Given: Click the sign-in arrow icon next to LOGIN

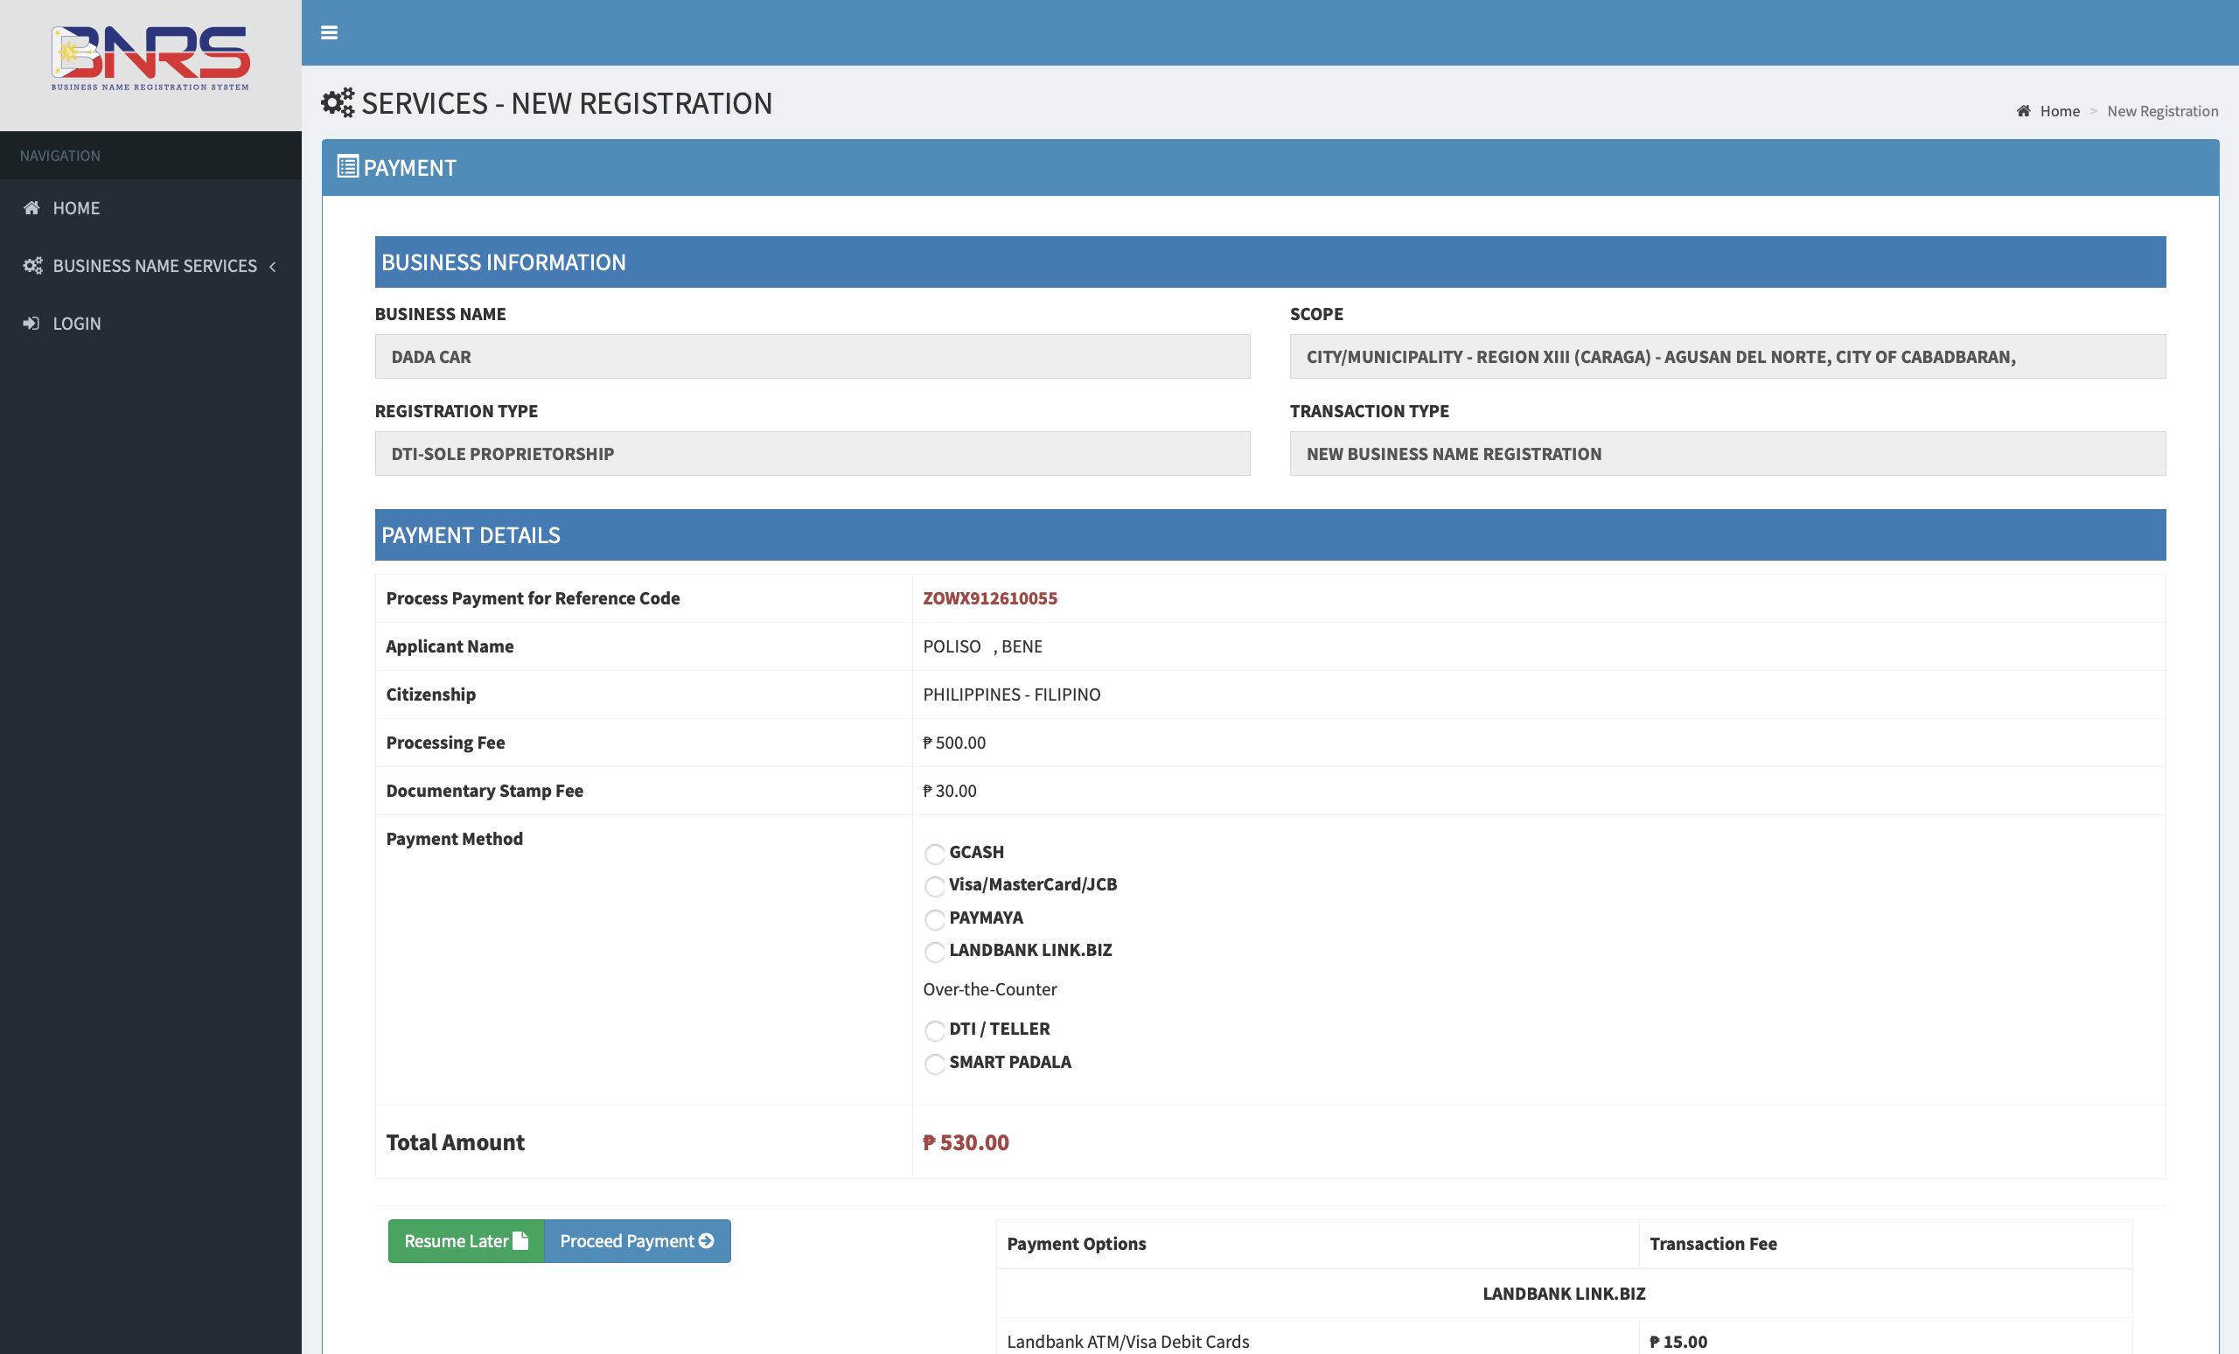Looking at the screenshot, I should (x=30, y=323).
